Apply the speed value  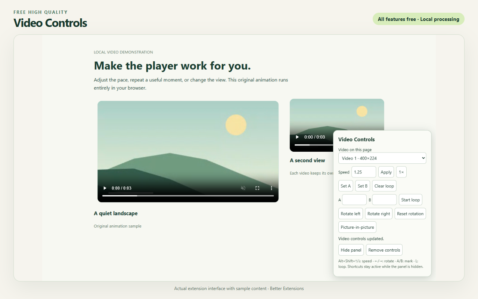(x=386, y=172)
